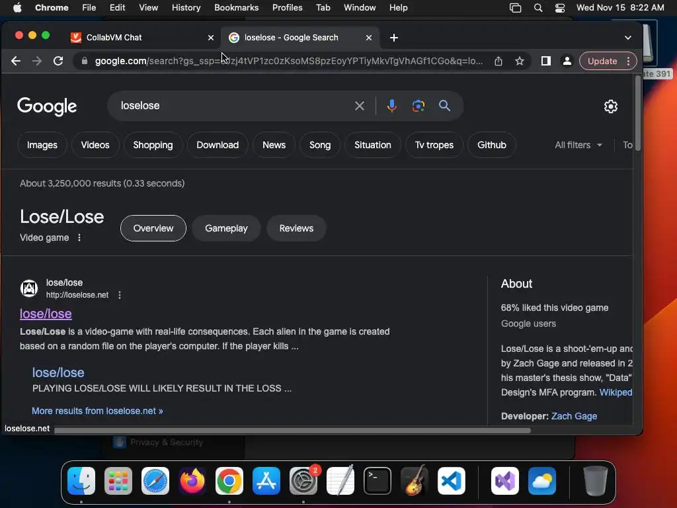
Task: Open the Profiles menu
Action: (x=287, y=8)
